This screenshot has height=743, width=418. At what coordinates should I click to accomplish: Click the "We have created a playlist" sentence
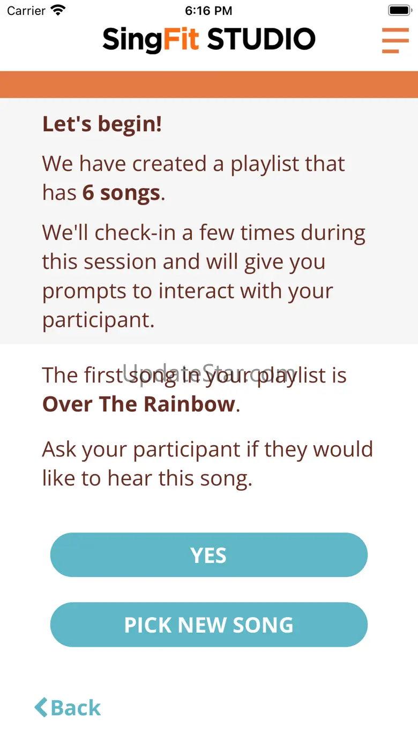click(x=193, y=164)
